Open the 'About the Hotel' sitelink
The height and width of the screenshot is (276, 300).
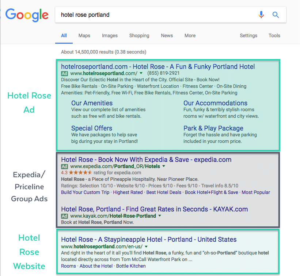96,266
